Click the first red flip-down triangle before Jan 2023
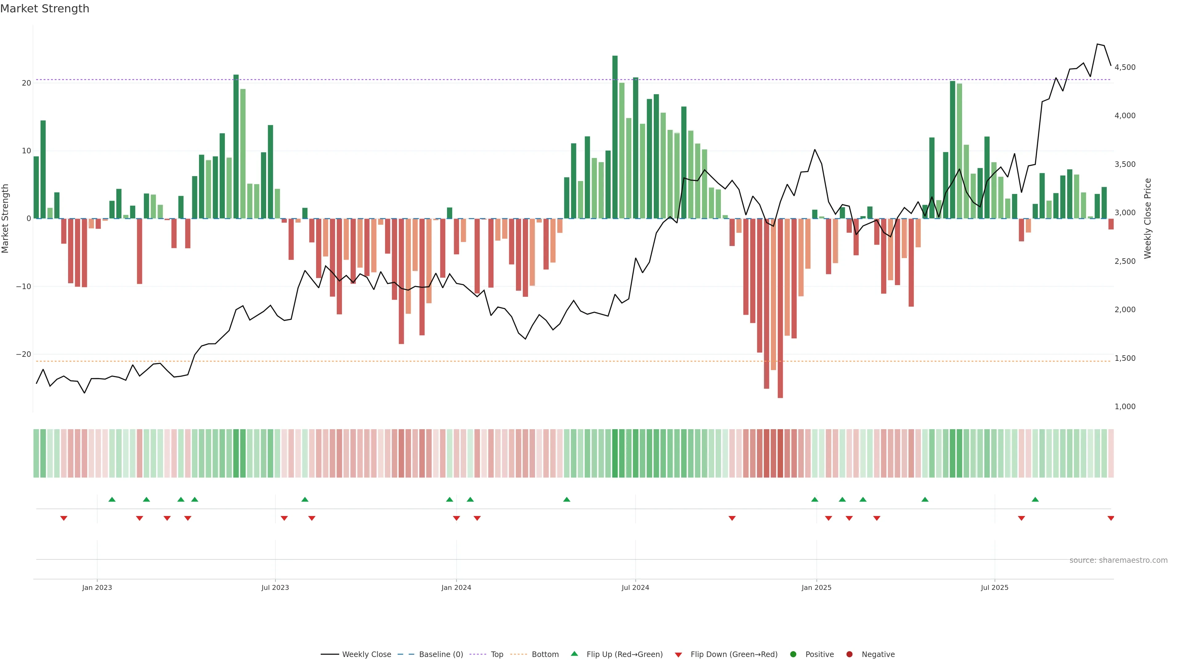This screenshot has height=665, width=1183. [x=64, y=518]
